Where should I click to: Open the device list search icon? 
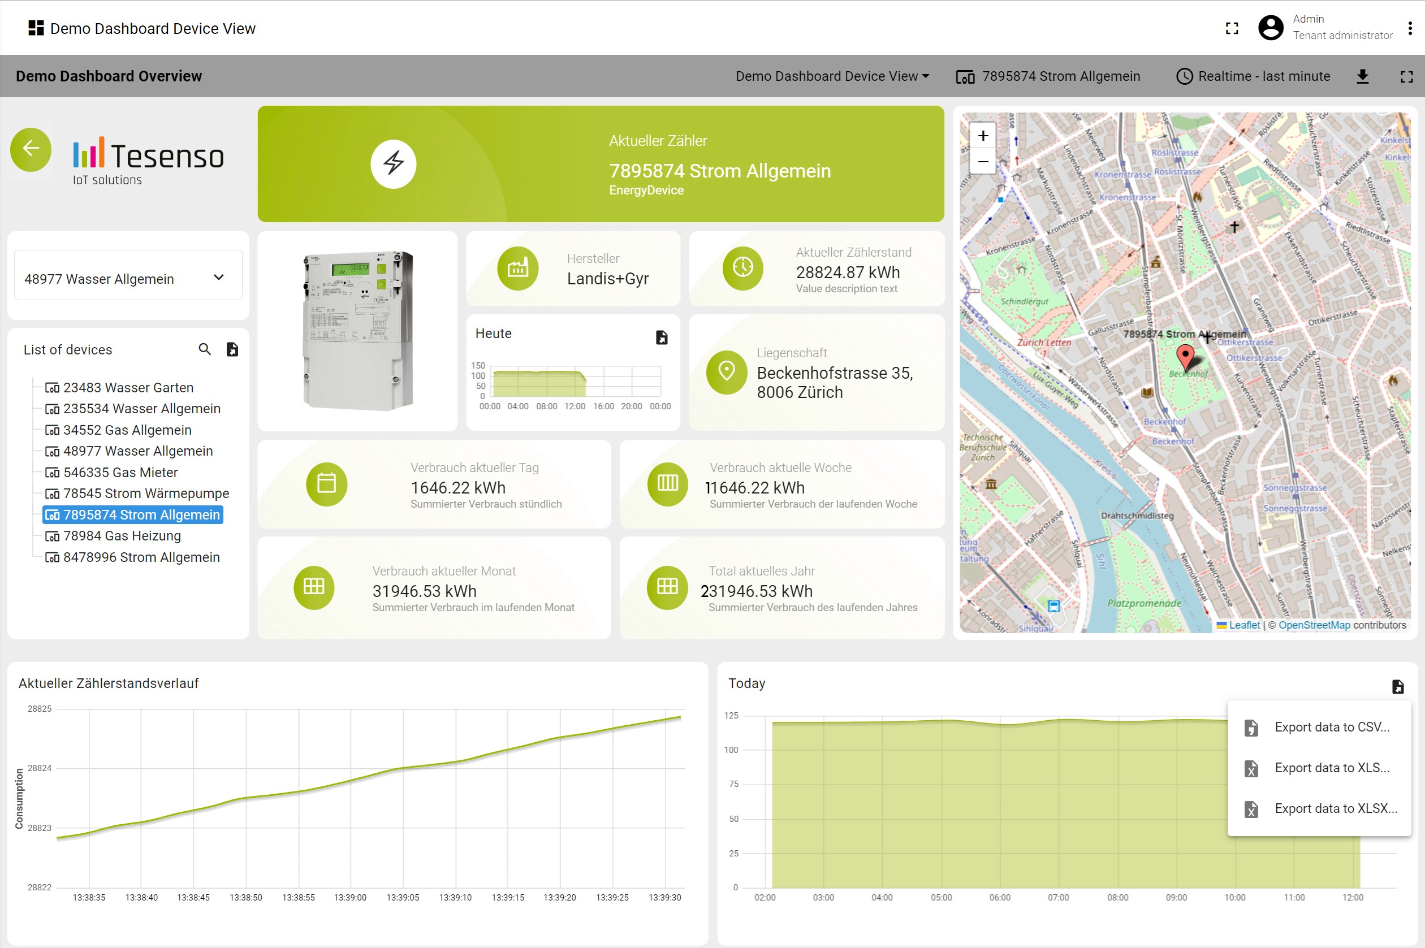click(205, 349)
